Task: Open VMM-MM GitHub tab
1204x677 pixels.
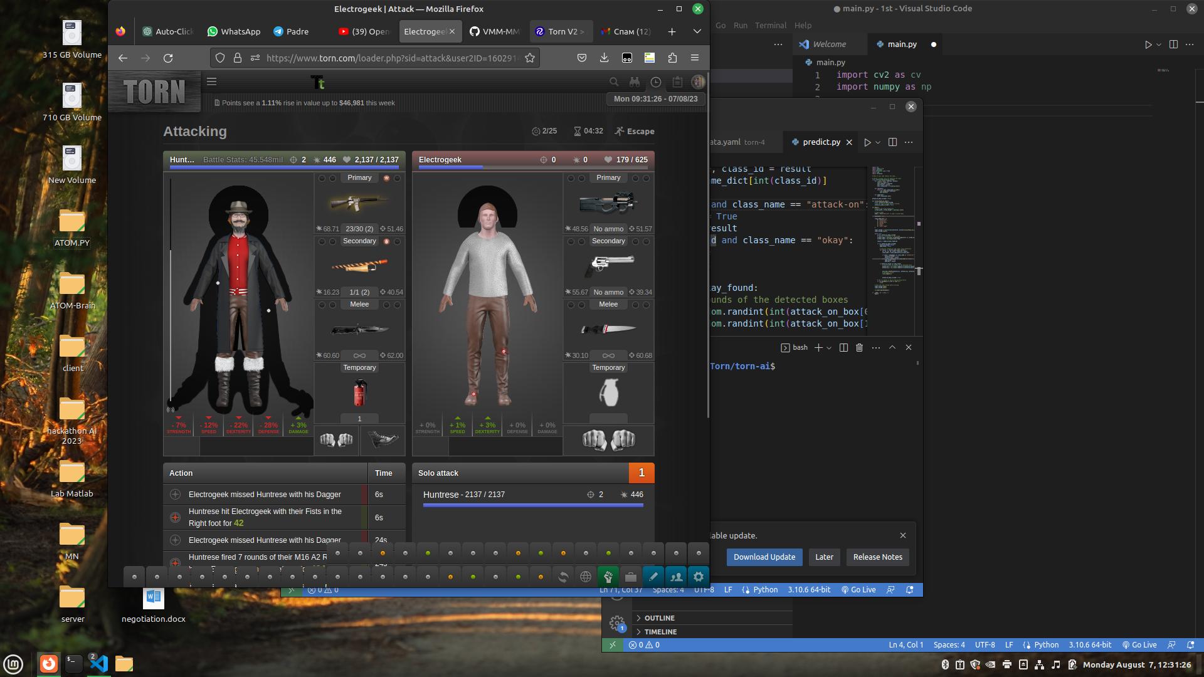Action: pos(495,31)
